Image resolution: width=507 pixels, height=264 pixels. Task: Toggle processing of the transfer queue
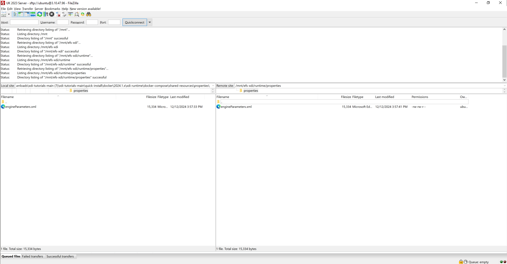[46, 14]
